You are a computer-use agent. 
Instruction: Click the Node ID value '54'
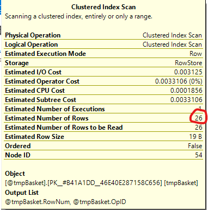(199, 155)
